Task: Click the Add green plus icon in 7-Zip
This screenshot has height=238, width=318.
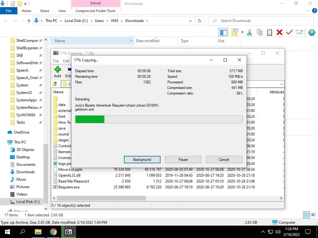Action: tap(57, 72)
